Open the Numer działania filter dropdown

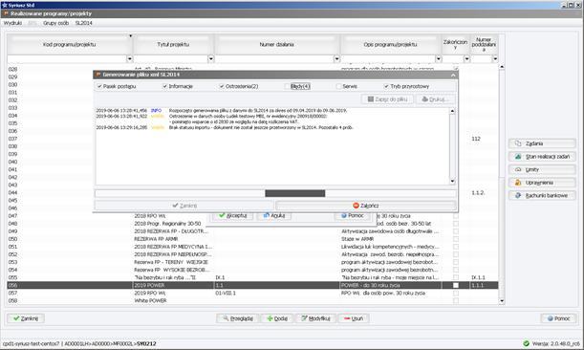coord(336,59)
